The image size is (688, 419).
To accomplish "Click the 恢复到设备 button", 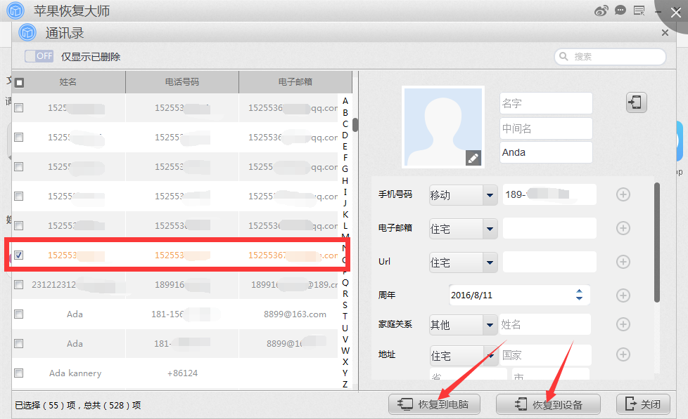I will [x=549, y=404].
